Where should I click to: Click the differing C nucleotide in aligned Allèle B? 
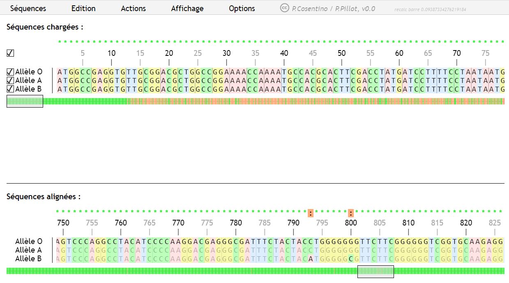[x=350, y=259]
